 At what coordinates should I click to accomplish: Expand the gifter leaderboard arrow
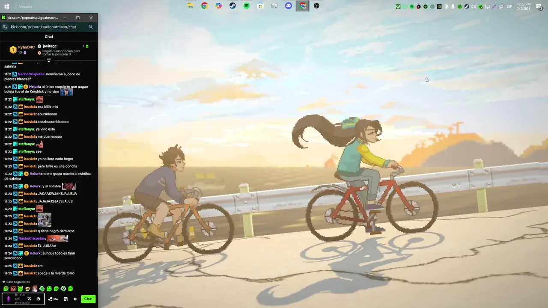tap(49, 60)
